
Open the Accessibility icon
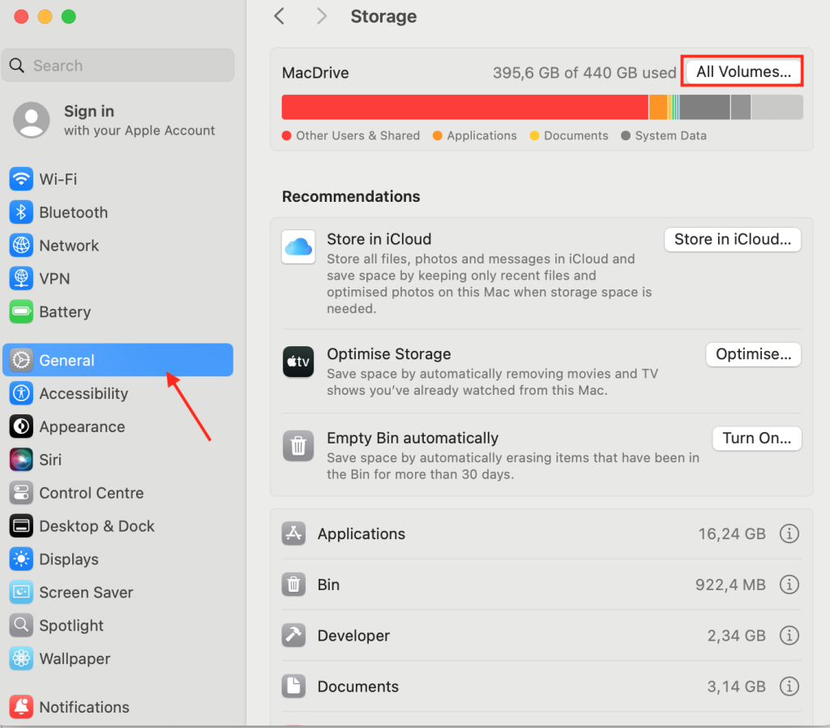[x=21, y=393]
